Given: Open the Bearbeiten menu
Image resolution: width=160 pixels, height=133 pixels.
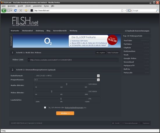Looking at the screenshot, I should [12, 6].
